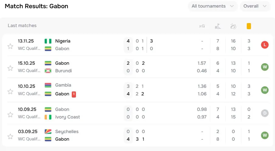Click the green W badge for Burundi match
Screen dimensions: 275x151
(x=265, y=67)
